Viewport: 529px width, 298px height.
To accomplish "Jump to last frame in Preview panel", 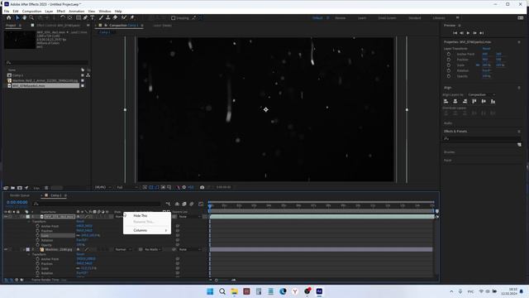I will [x=481, y=33].
